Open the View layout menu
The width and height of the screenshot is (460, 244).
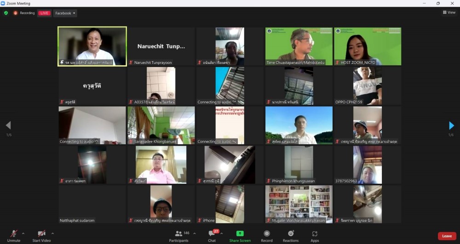click(x=449, y=12)
